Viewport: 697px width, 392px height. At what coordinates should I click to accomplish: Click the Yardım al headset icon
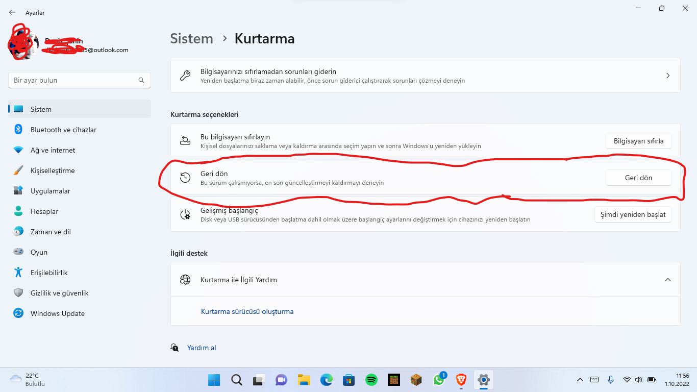point(175,348)
